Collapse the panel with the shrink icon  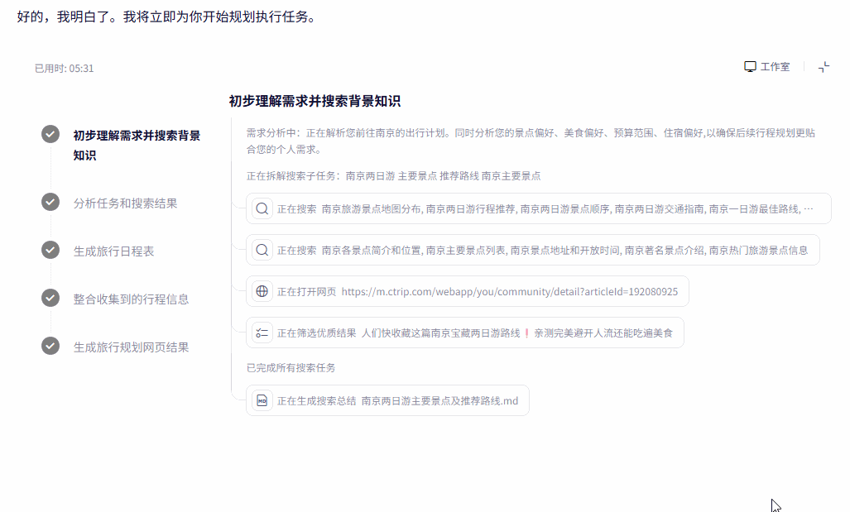click(x=824, y=67)
